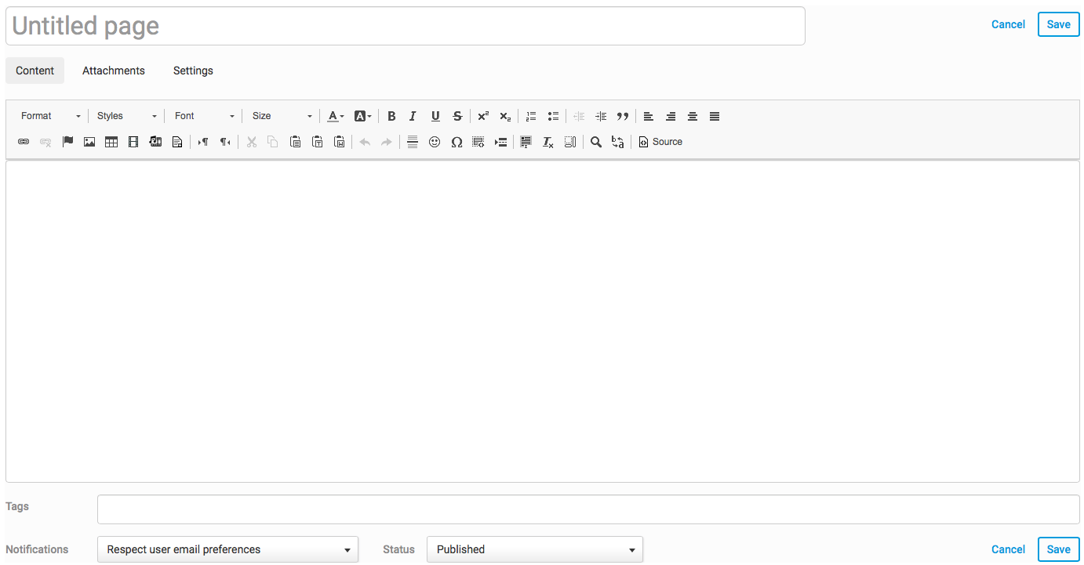Open the Format dropdown
The width and height of the screenshot is (1084, 565).
tap(51, 116)
